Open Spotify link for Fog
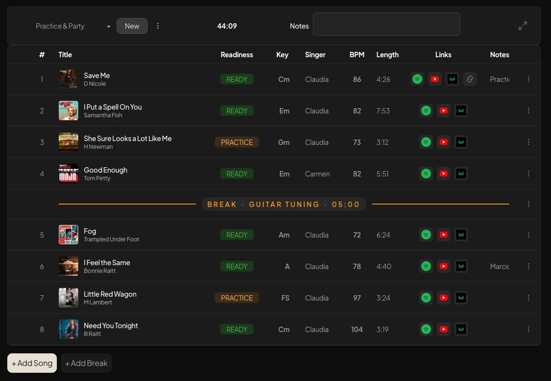The width and height of the screenshot is (551, 381). (426, 235)
